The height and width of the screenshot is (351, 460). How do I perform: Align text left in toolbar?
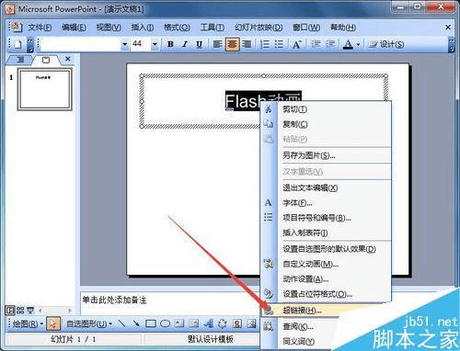[218, 44]
